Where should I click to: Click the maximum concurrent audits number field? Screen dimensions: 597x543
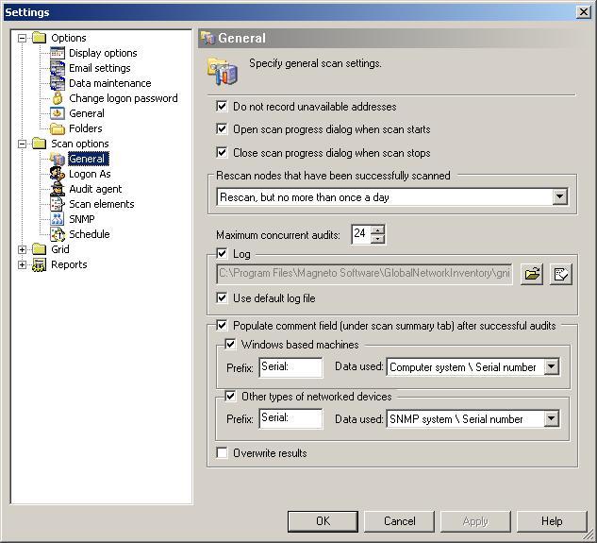click(x=361, y=234)
